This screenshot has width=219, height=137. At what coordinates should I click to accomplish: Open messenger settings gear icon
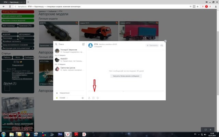click(83, 98)
